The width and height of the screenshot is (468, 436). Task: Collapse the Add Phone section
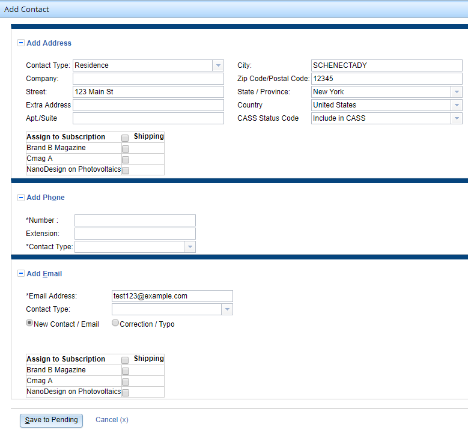pos(21,198)
